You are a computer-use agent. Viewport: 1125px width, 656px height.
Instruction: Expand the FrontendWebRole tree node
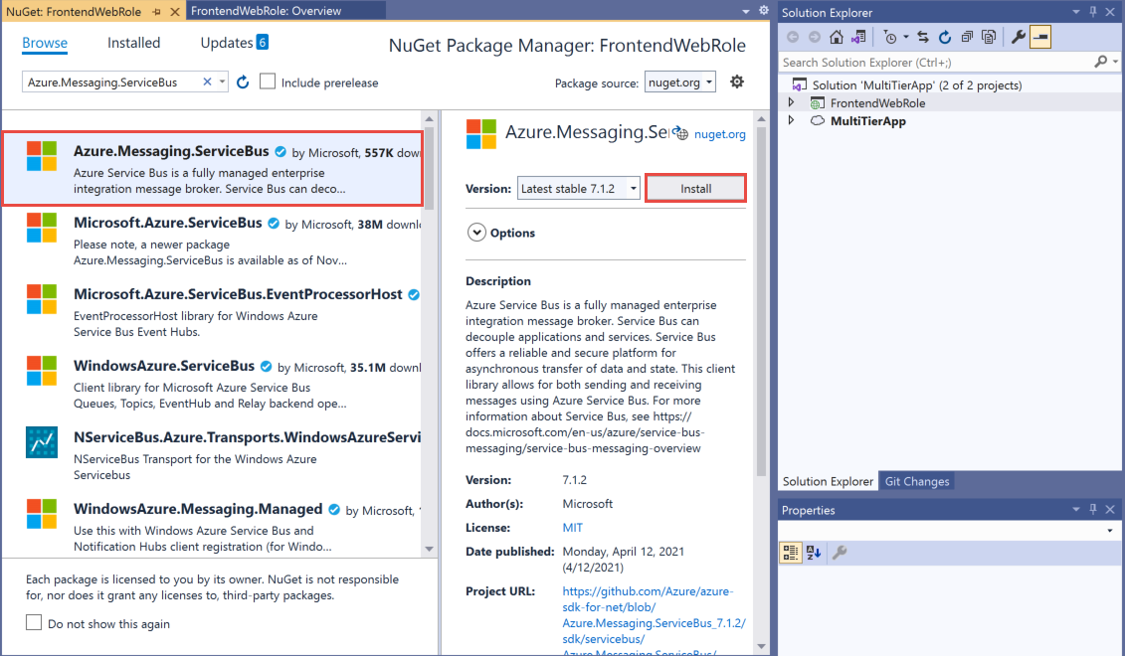pos(792,102)
